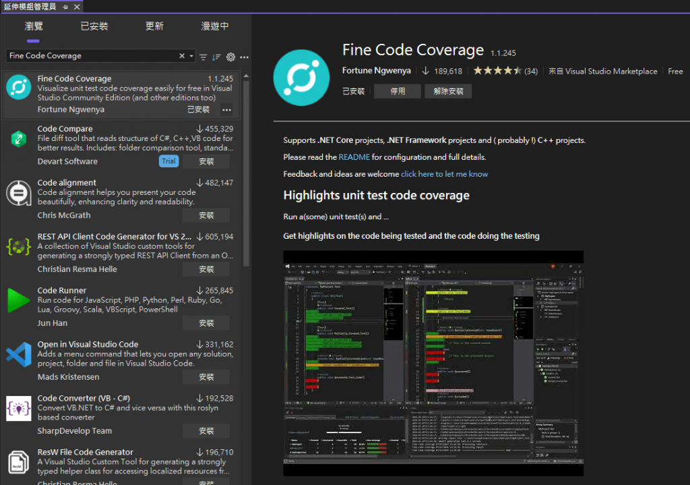The image size is (690, 485).
Task: Clear the search box with the X
Action: [182, 56]
